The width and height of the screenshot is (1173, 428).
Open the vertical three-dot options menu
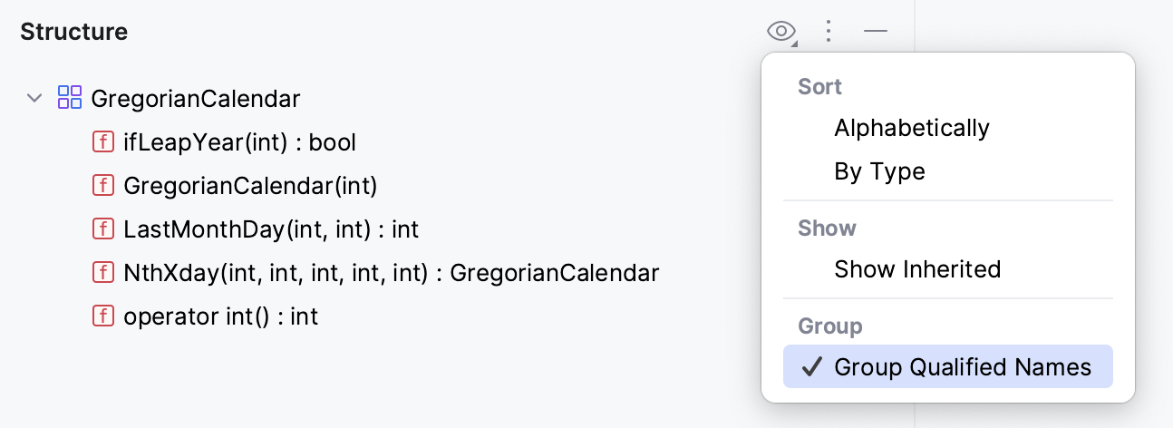tap(828, 33)
